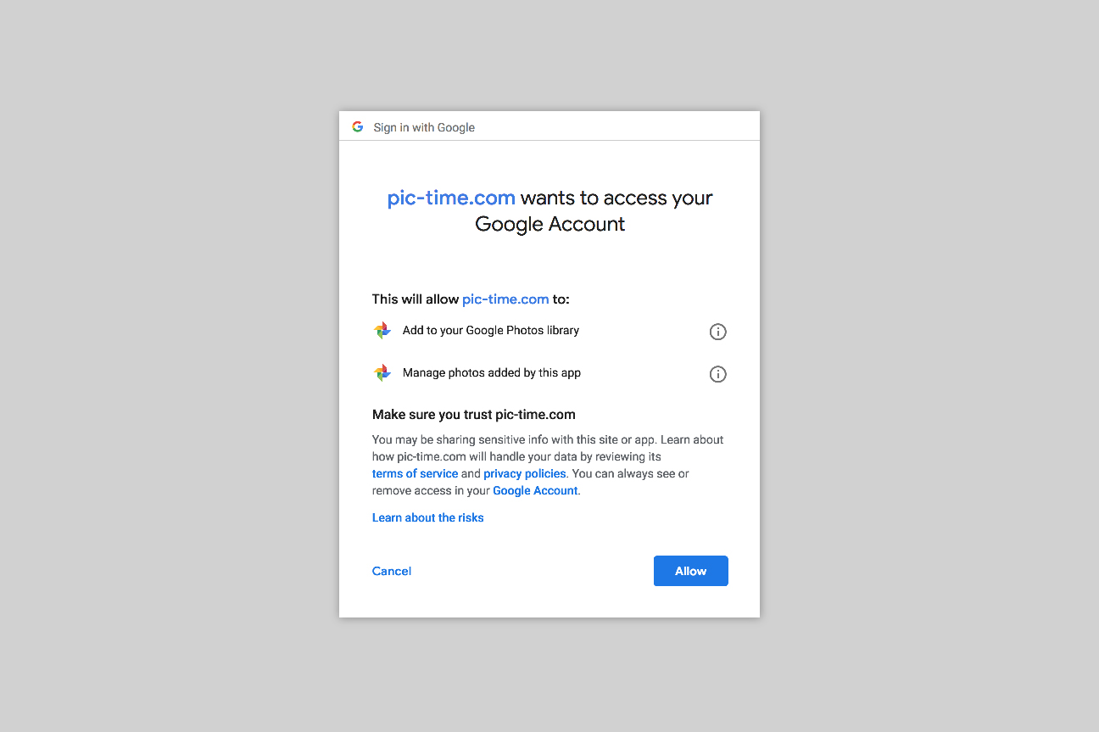Click Google Photos pinwheel beside Add to library
The height and width of the screenshot is (732, 1099).
tap(382, 331)
